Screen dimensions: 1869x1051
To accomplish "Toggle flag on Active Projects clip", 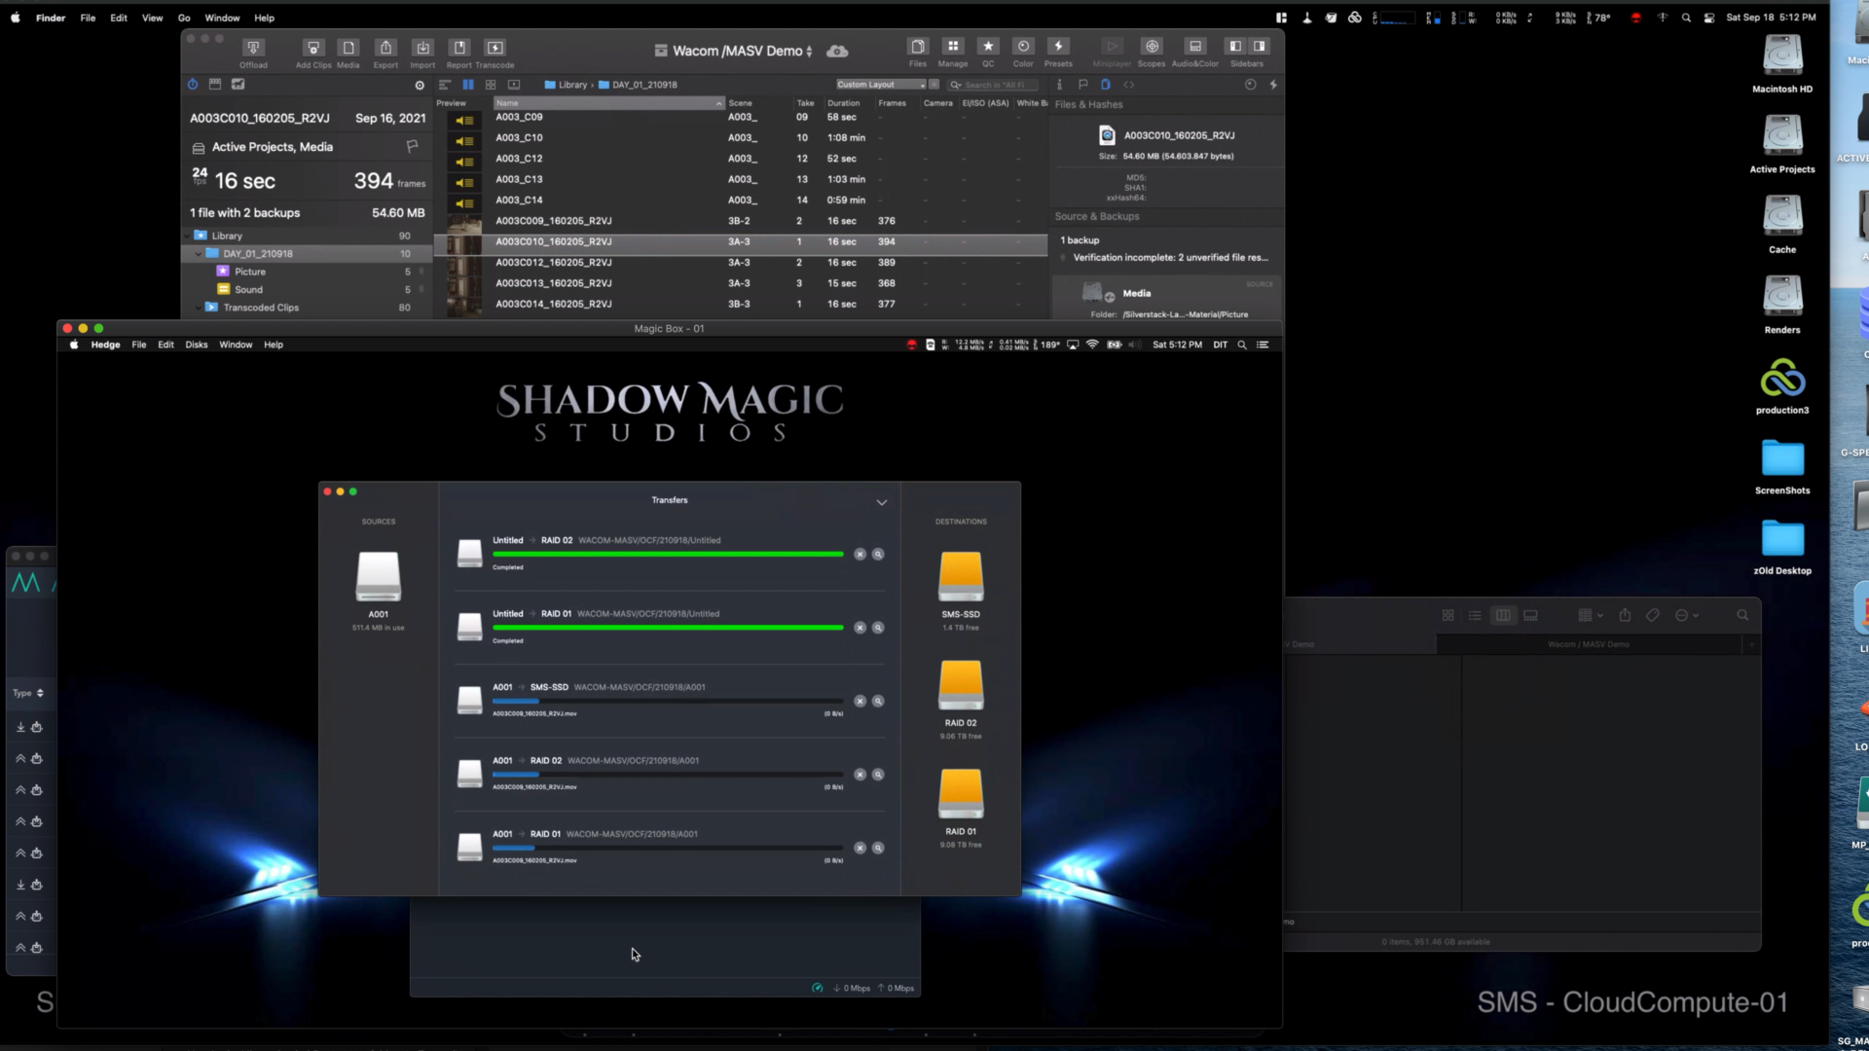I will pos(412,146).
